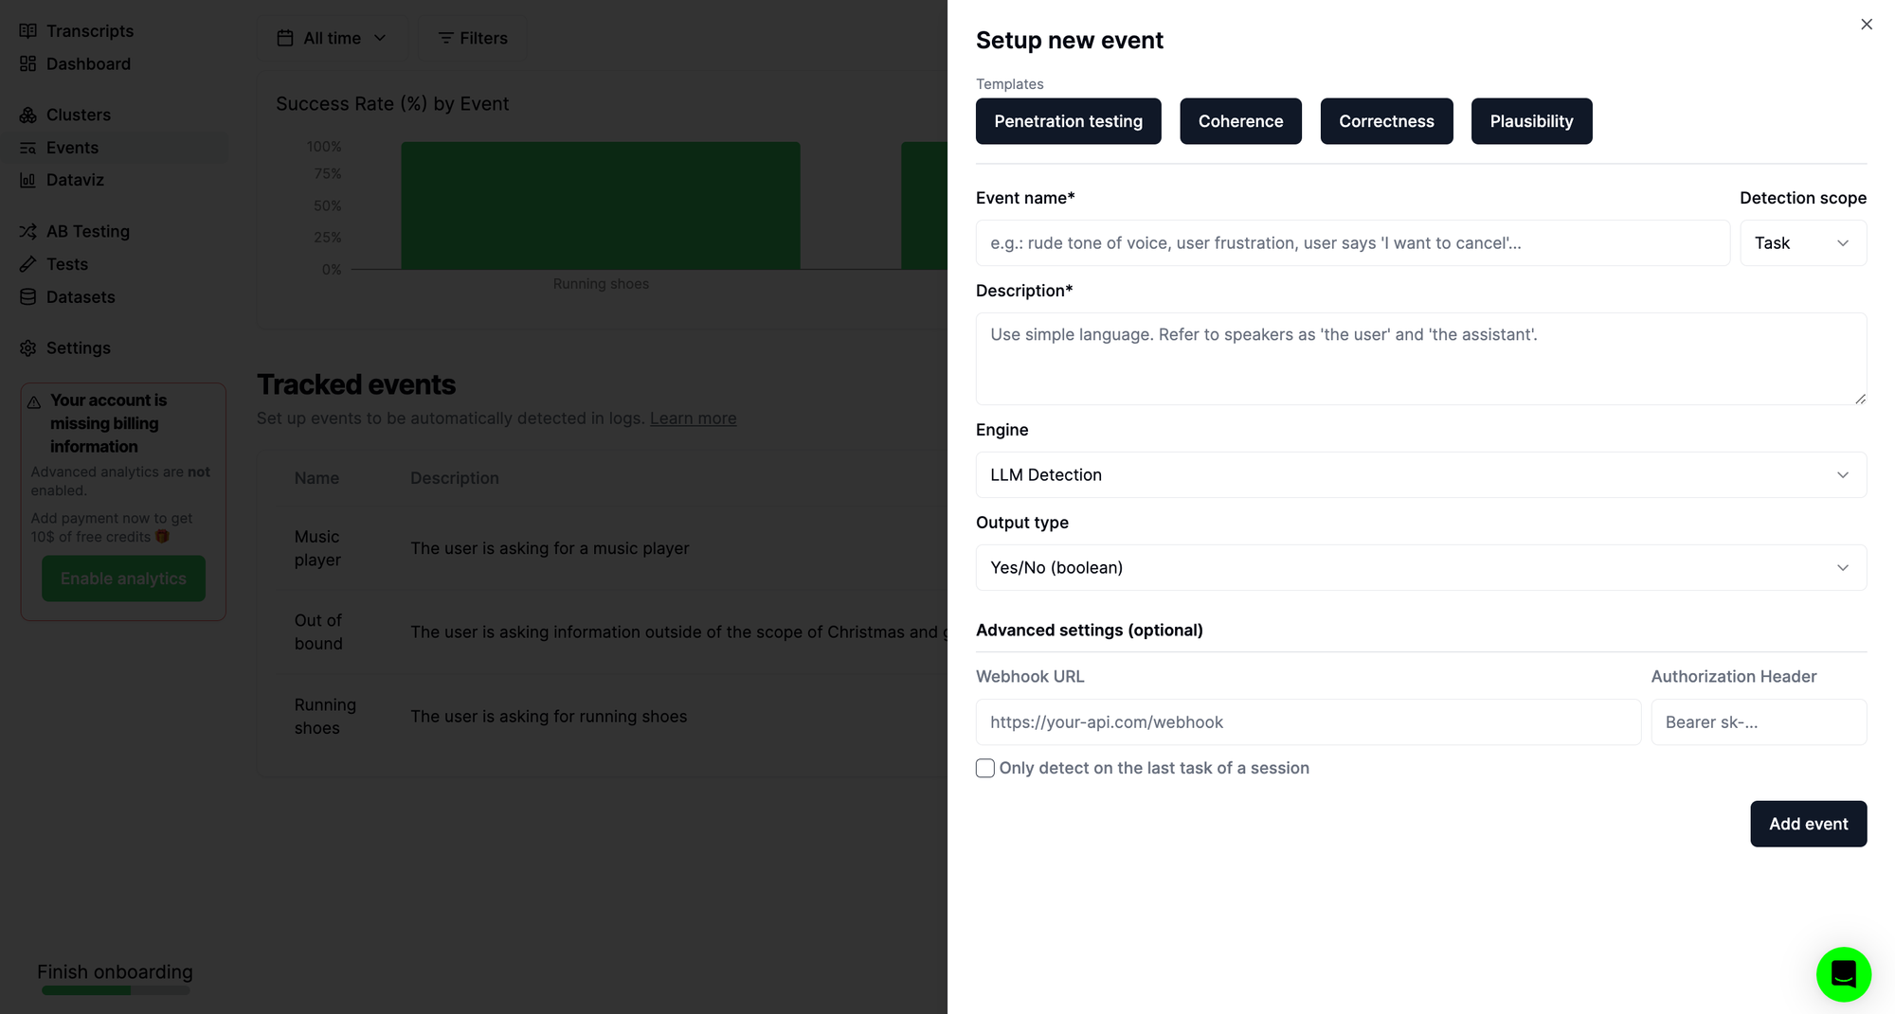Open the green chat support bubble

point(1843,974)
